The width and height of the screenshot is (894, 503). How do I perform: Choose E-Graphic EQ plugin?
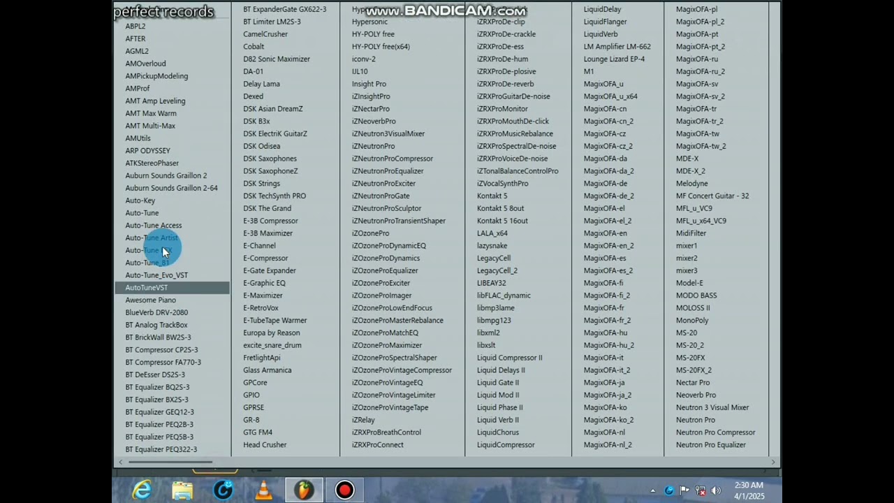264,283
